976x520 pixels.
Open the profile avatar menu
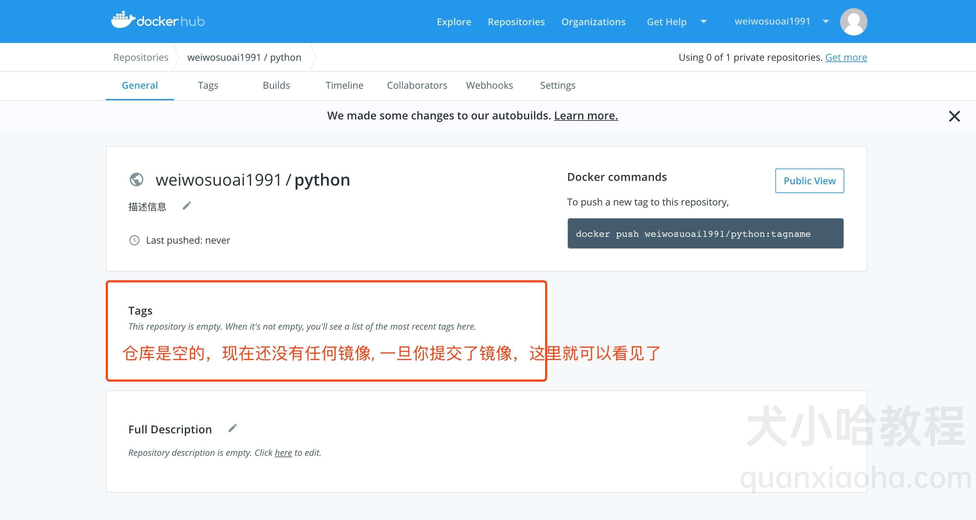click(853, 21)
